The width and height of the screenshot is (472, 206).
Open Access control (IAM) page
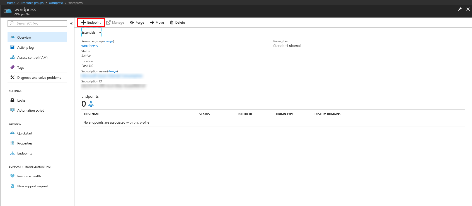coord(37,57)
